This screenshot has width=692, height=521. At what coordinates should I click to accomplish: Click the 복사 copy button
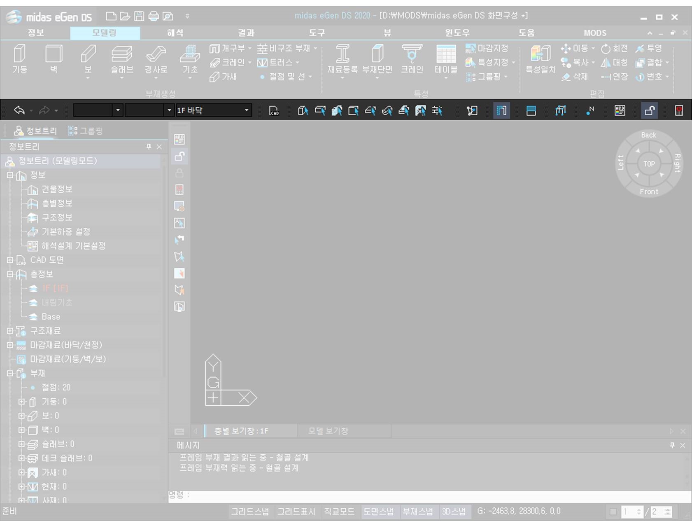578,63
